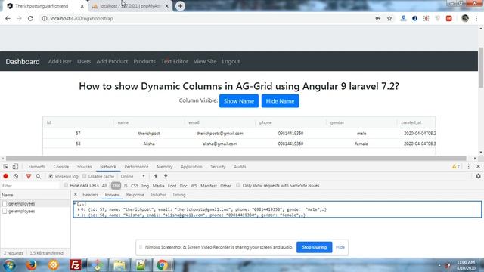This screenshot has height=272, width=484.
Task: Open the saved password key icon
Action: (x=378, y=18)
